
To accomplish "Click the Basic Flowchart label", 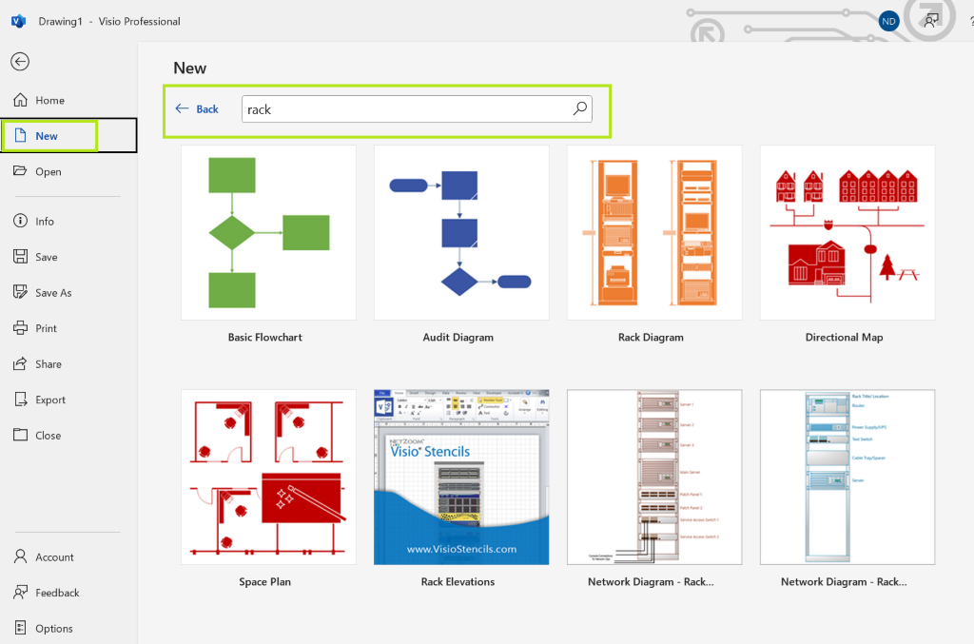I will [265, 337].
